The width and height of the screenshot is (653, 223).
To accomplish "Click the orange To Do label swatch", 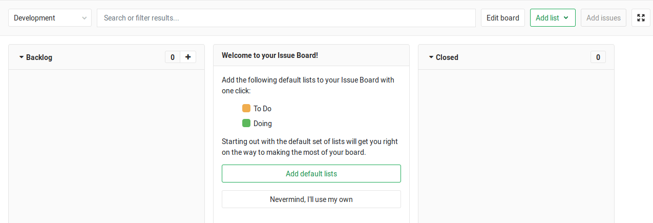I will [x=246, y=109].
